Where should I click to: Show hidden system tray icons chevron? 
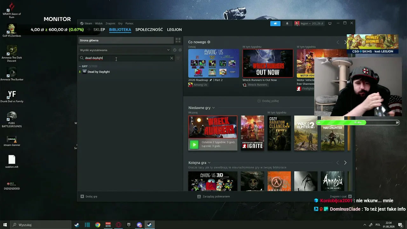[x=364, y=225]
